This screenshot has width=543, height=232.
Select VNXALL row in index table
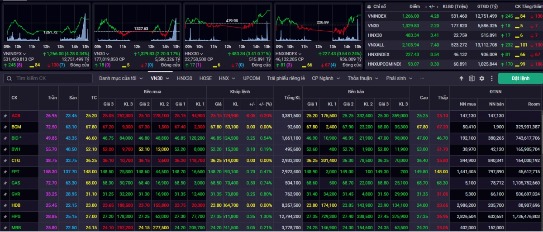pyautogui.click(x=454, y=45)
